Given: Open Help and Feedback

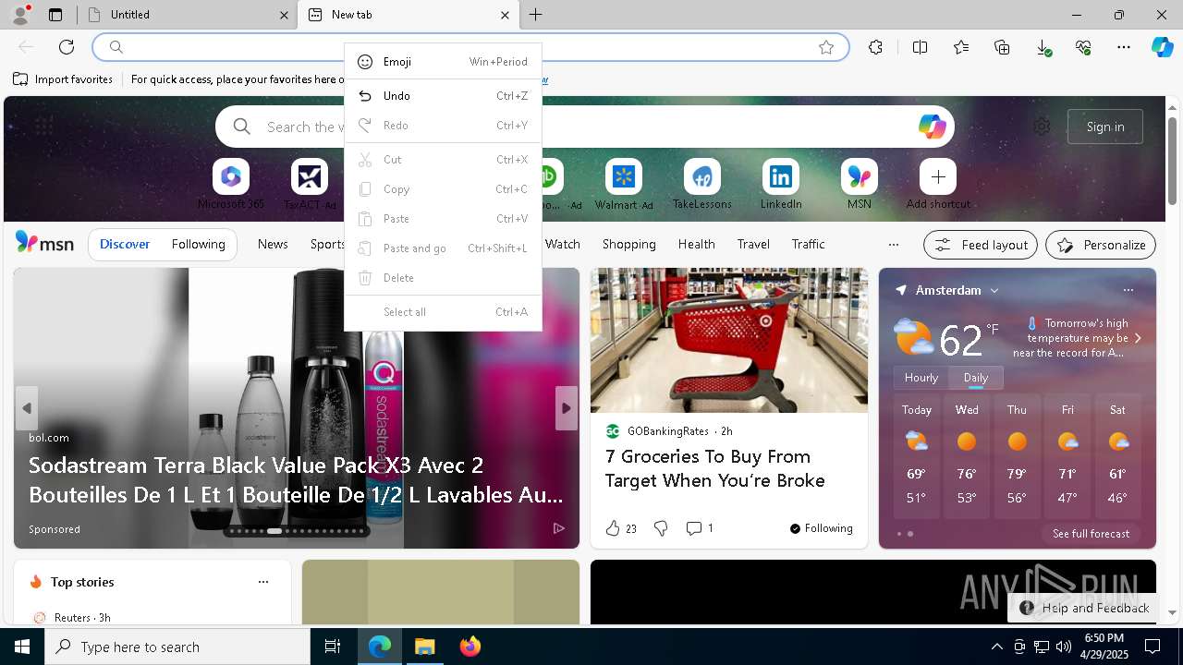Looking at the screenshot, I should click(x=1084, y=608).
